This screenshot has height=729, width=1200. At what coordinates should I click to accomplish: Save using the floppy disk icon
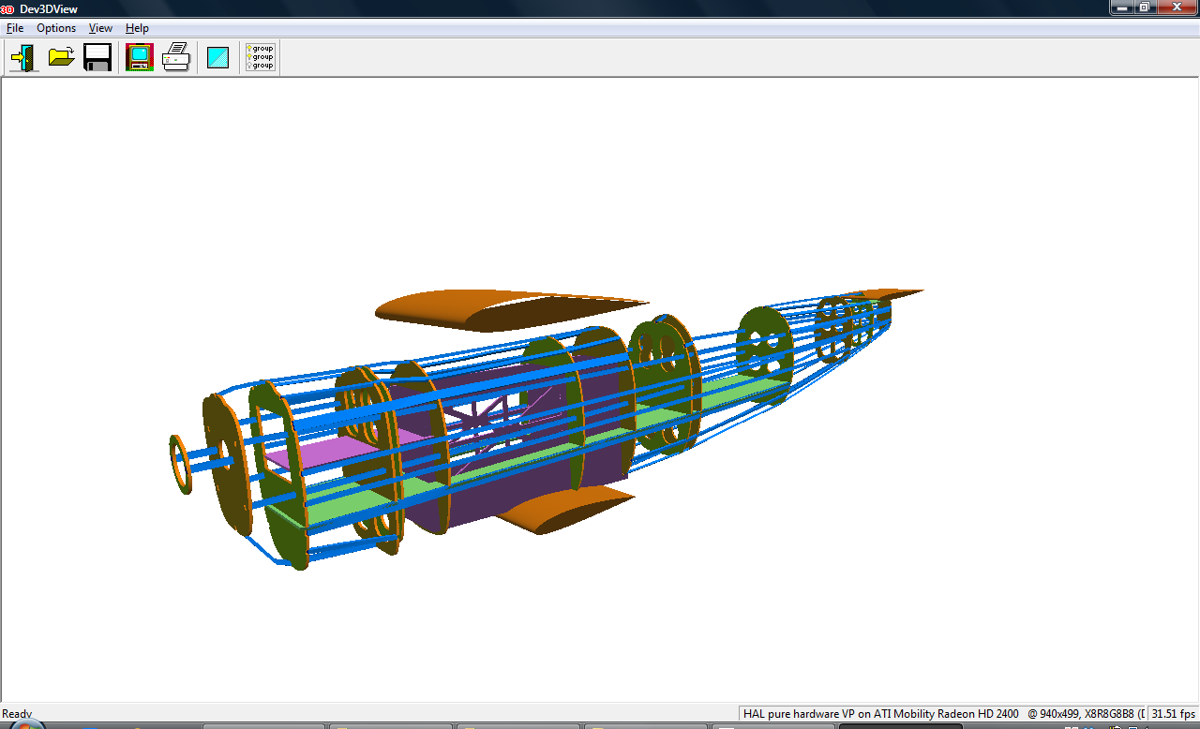point(97,58)
